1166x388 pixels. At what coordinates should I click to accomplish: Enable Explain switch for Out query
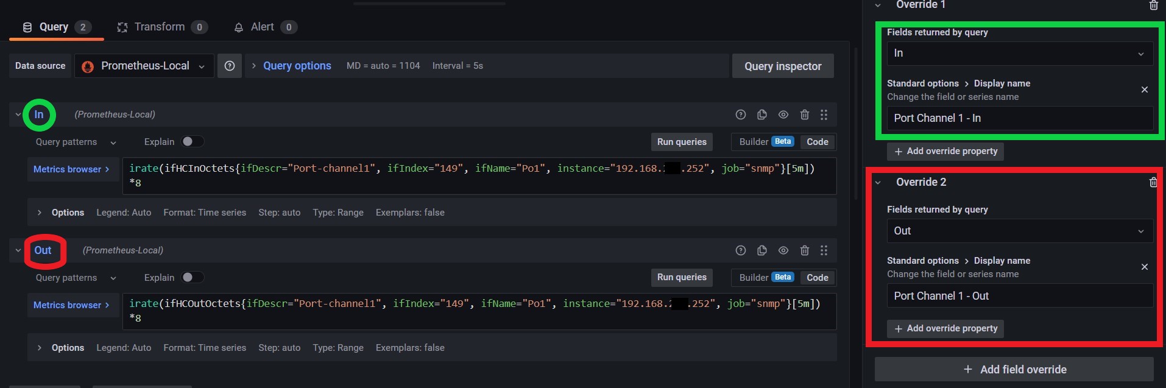pos(193,277)
